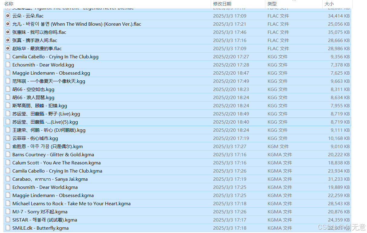Viewport: 367px width, 233px height.
Task: Click the KGM 文件 type cell
Action: coord(278,146)
